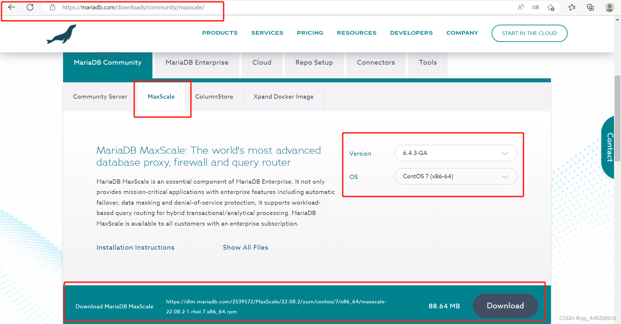
Task: Click the Download button
Action: tap(505, 306)
